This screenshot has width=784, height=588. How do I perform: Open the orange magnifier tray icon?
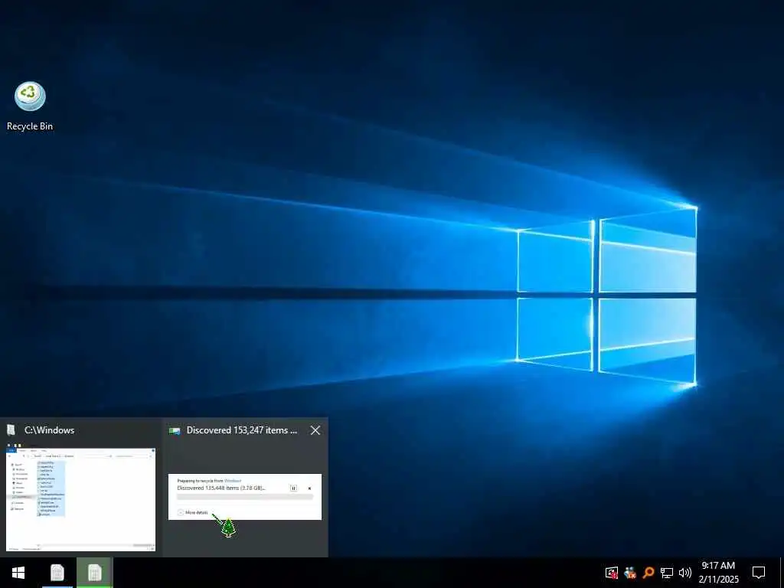click(x=648, y=573)
